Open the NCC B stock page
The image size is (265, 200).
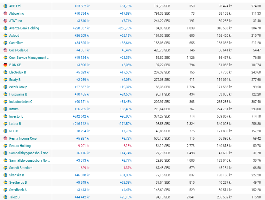[13, 131]
